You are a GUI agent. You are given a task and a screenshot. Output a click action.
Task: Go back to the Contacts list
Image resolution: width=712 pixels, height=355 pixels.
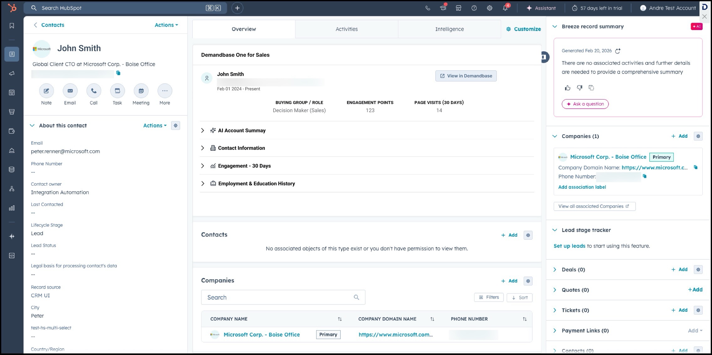pos(49,25)
